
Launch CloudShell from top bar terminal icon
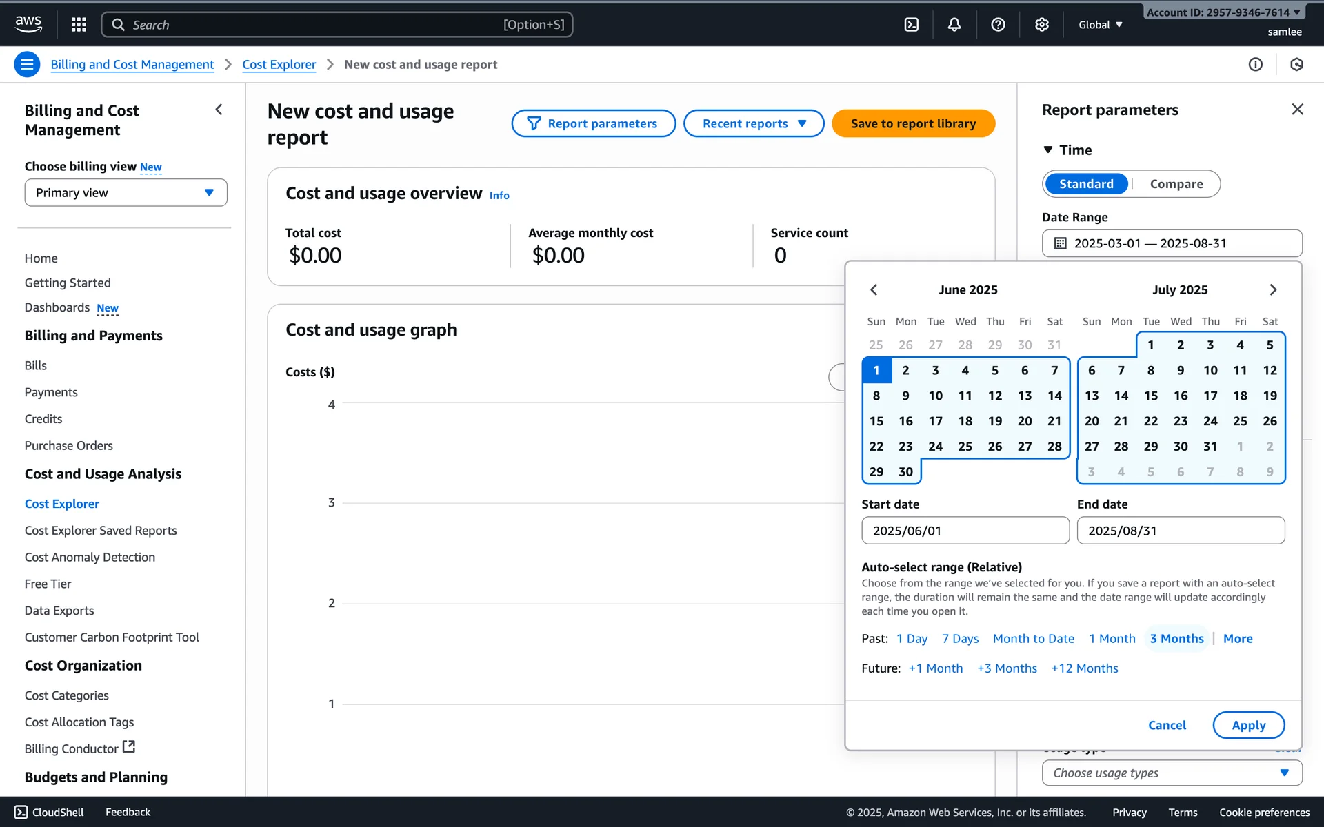pyautogui.click(x=911, y=25)
